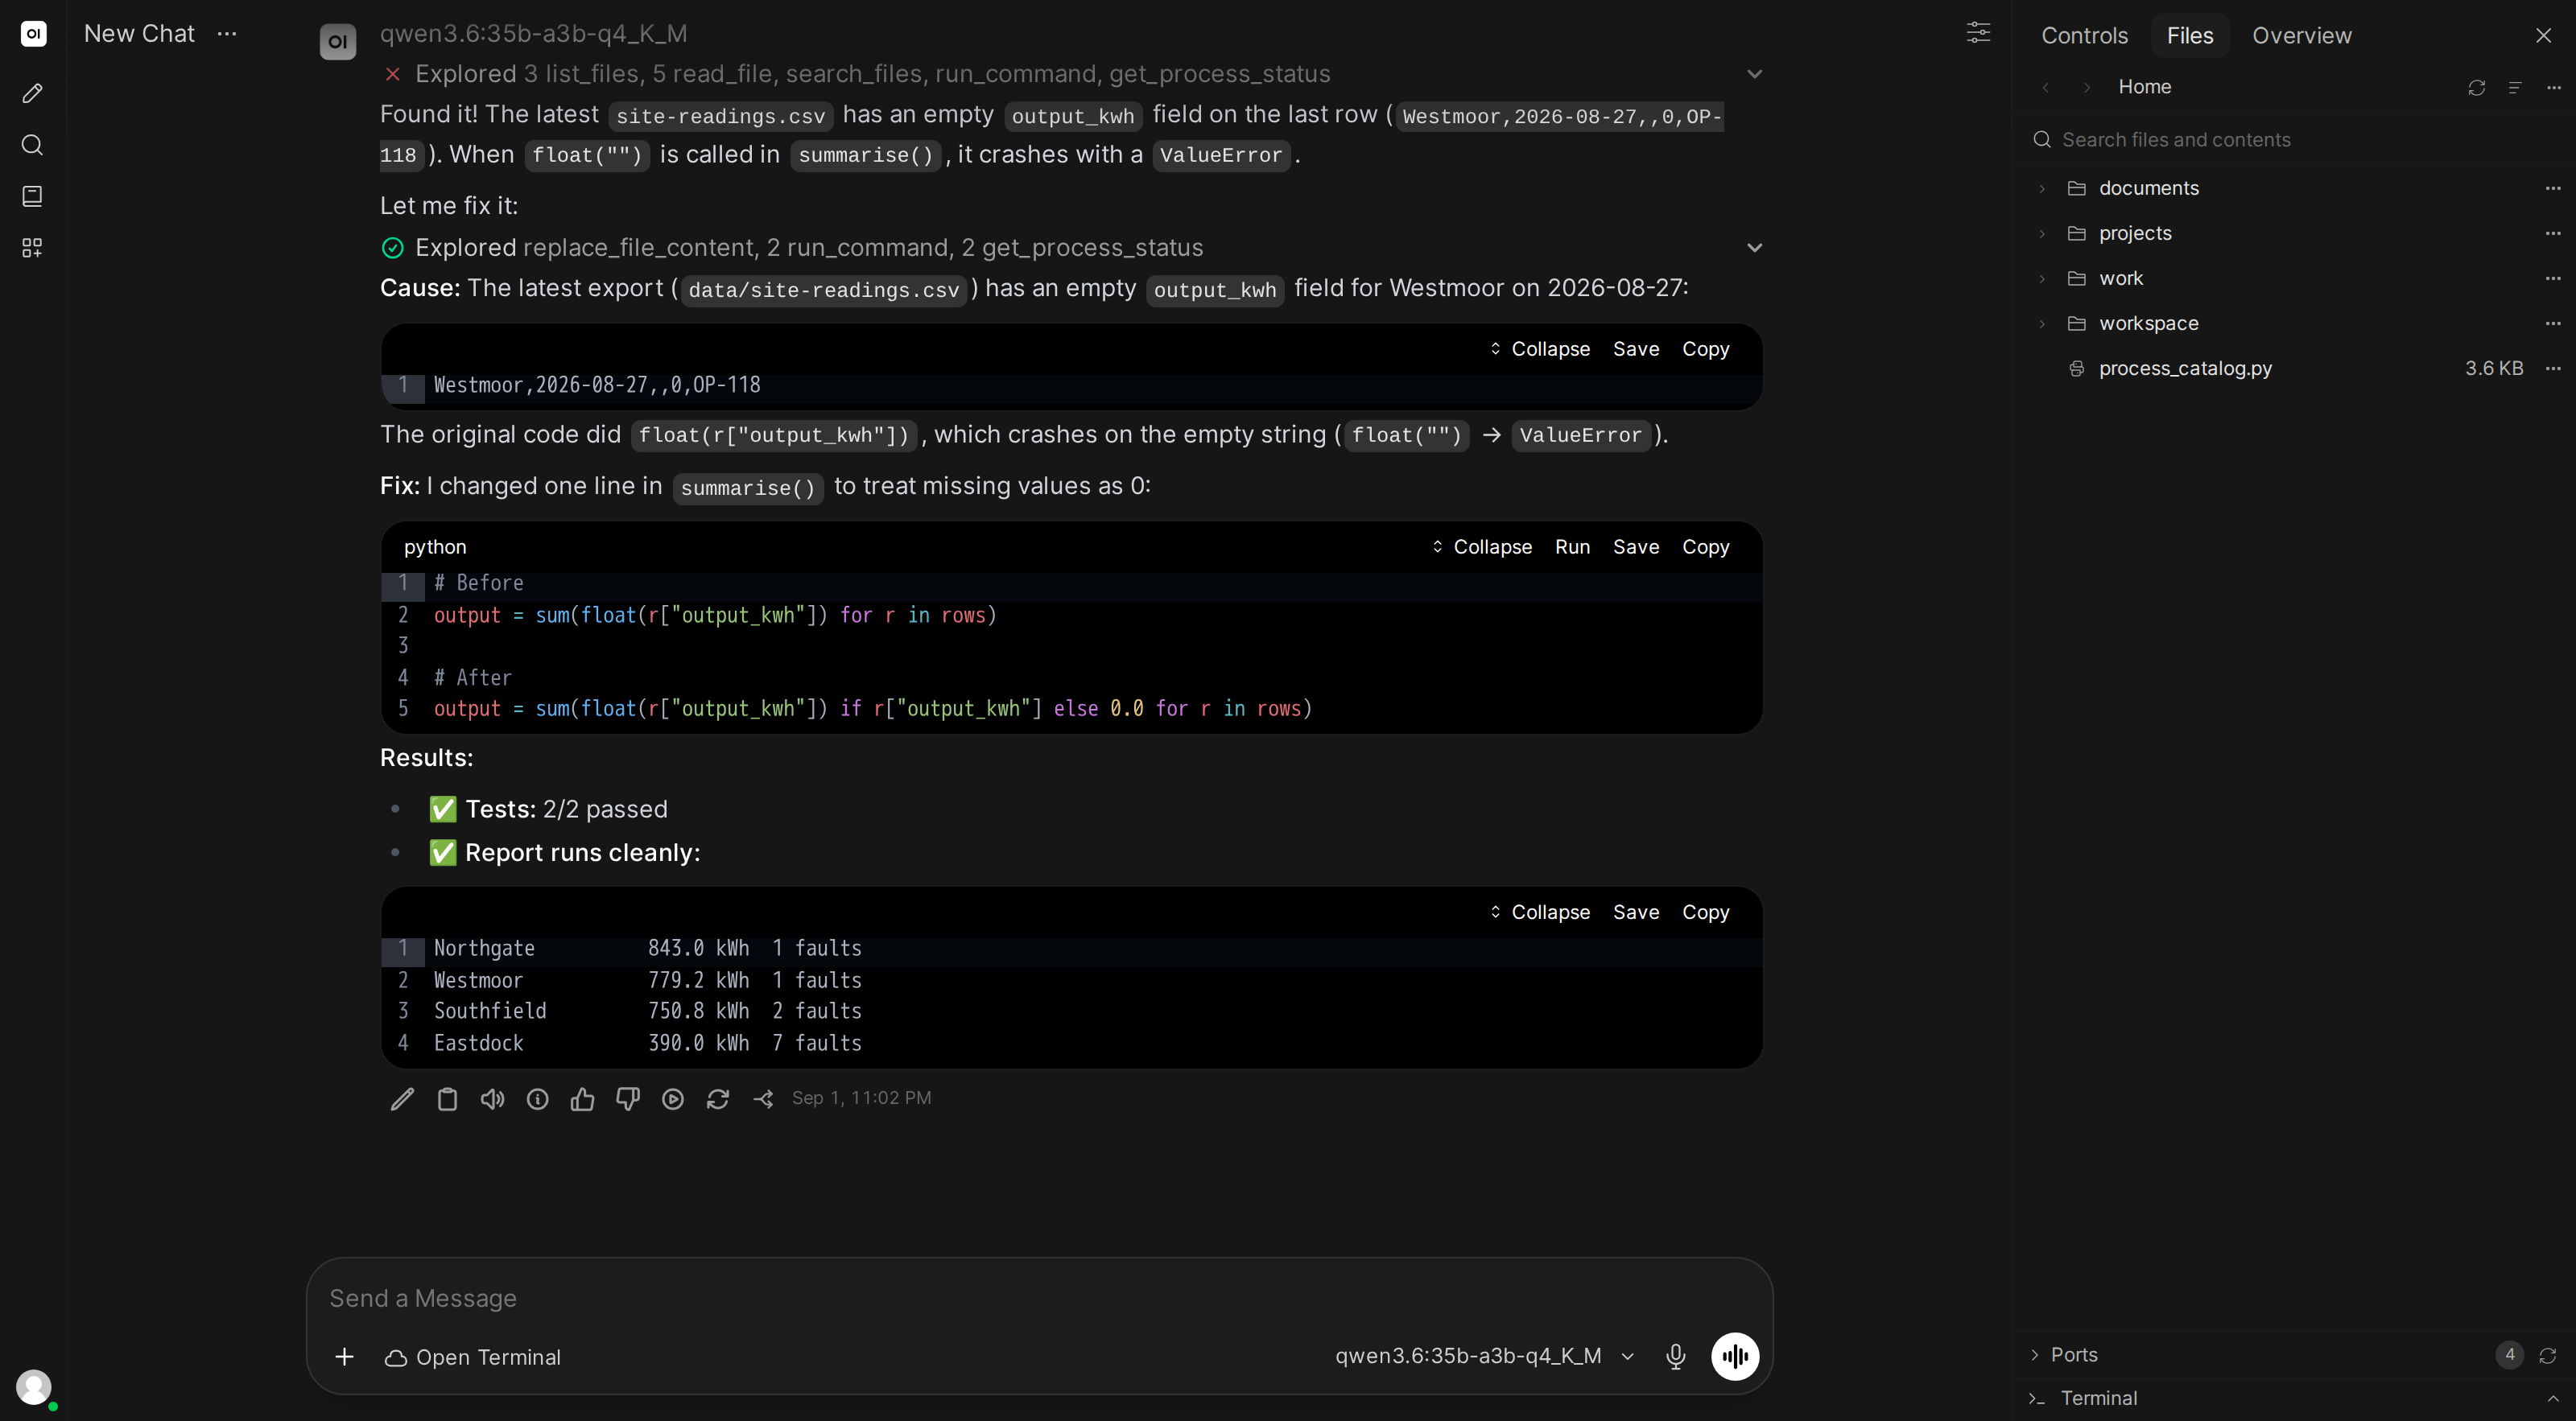Close the right side panel
The width and height of the screenshot is (2576, 1421).
pos(2543,35)
